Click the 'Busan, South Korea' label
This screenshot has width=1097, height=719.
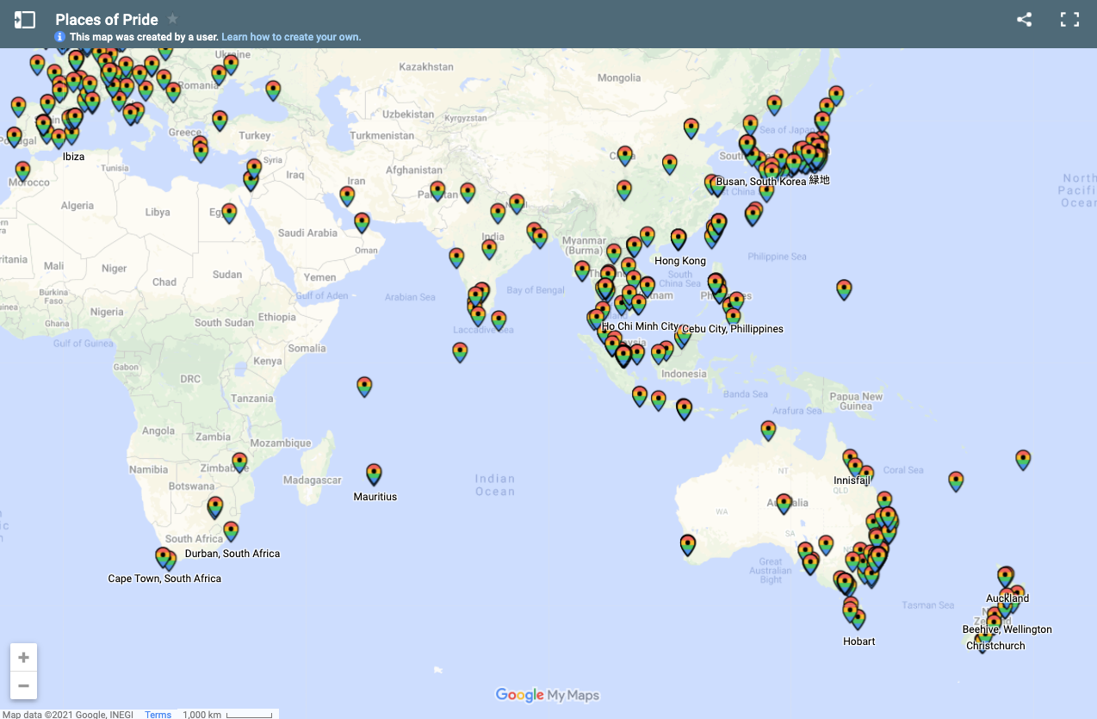point(761,182)
